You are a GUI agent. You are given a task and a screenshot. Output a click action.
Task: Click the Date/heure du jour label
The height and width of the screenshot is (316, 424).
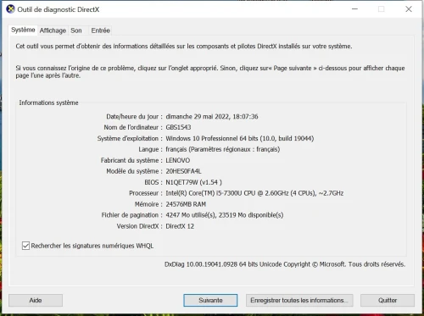tap(134, 116)
